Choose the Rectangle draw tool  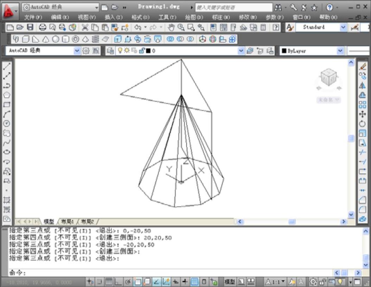[7, 105]
